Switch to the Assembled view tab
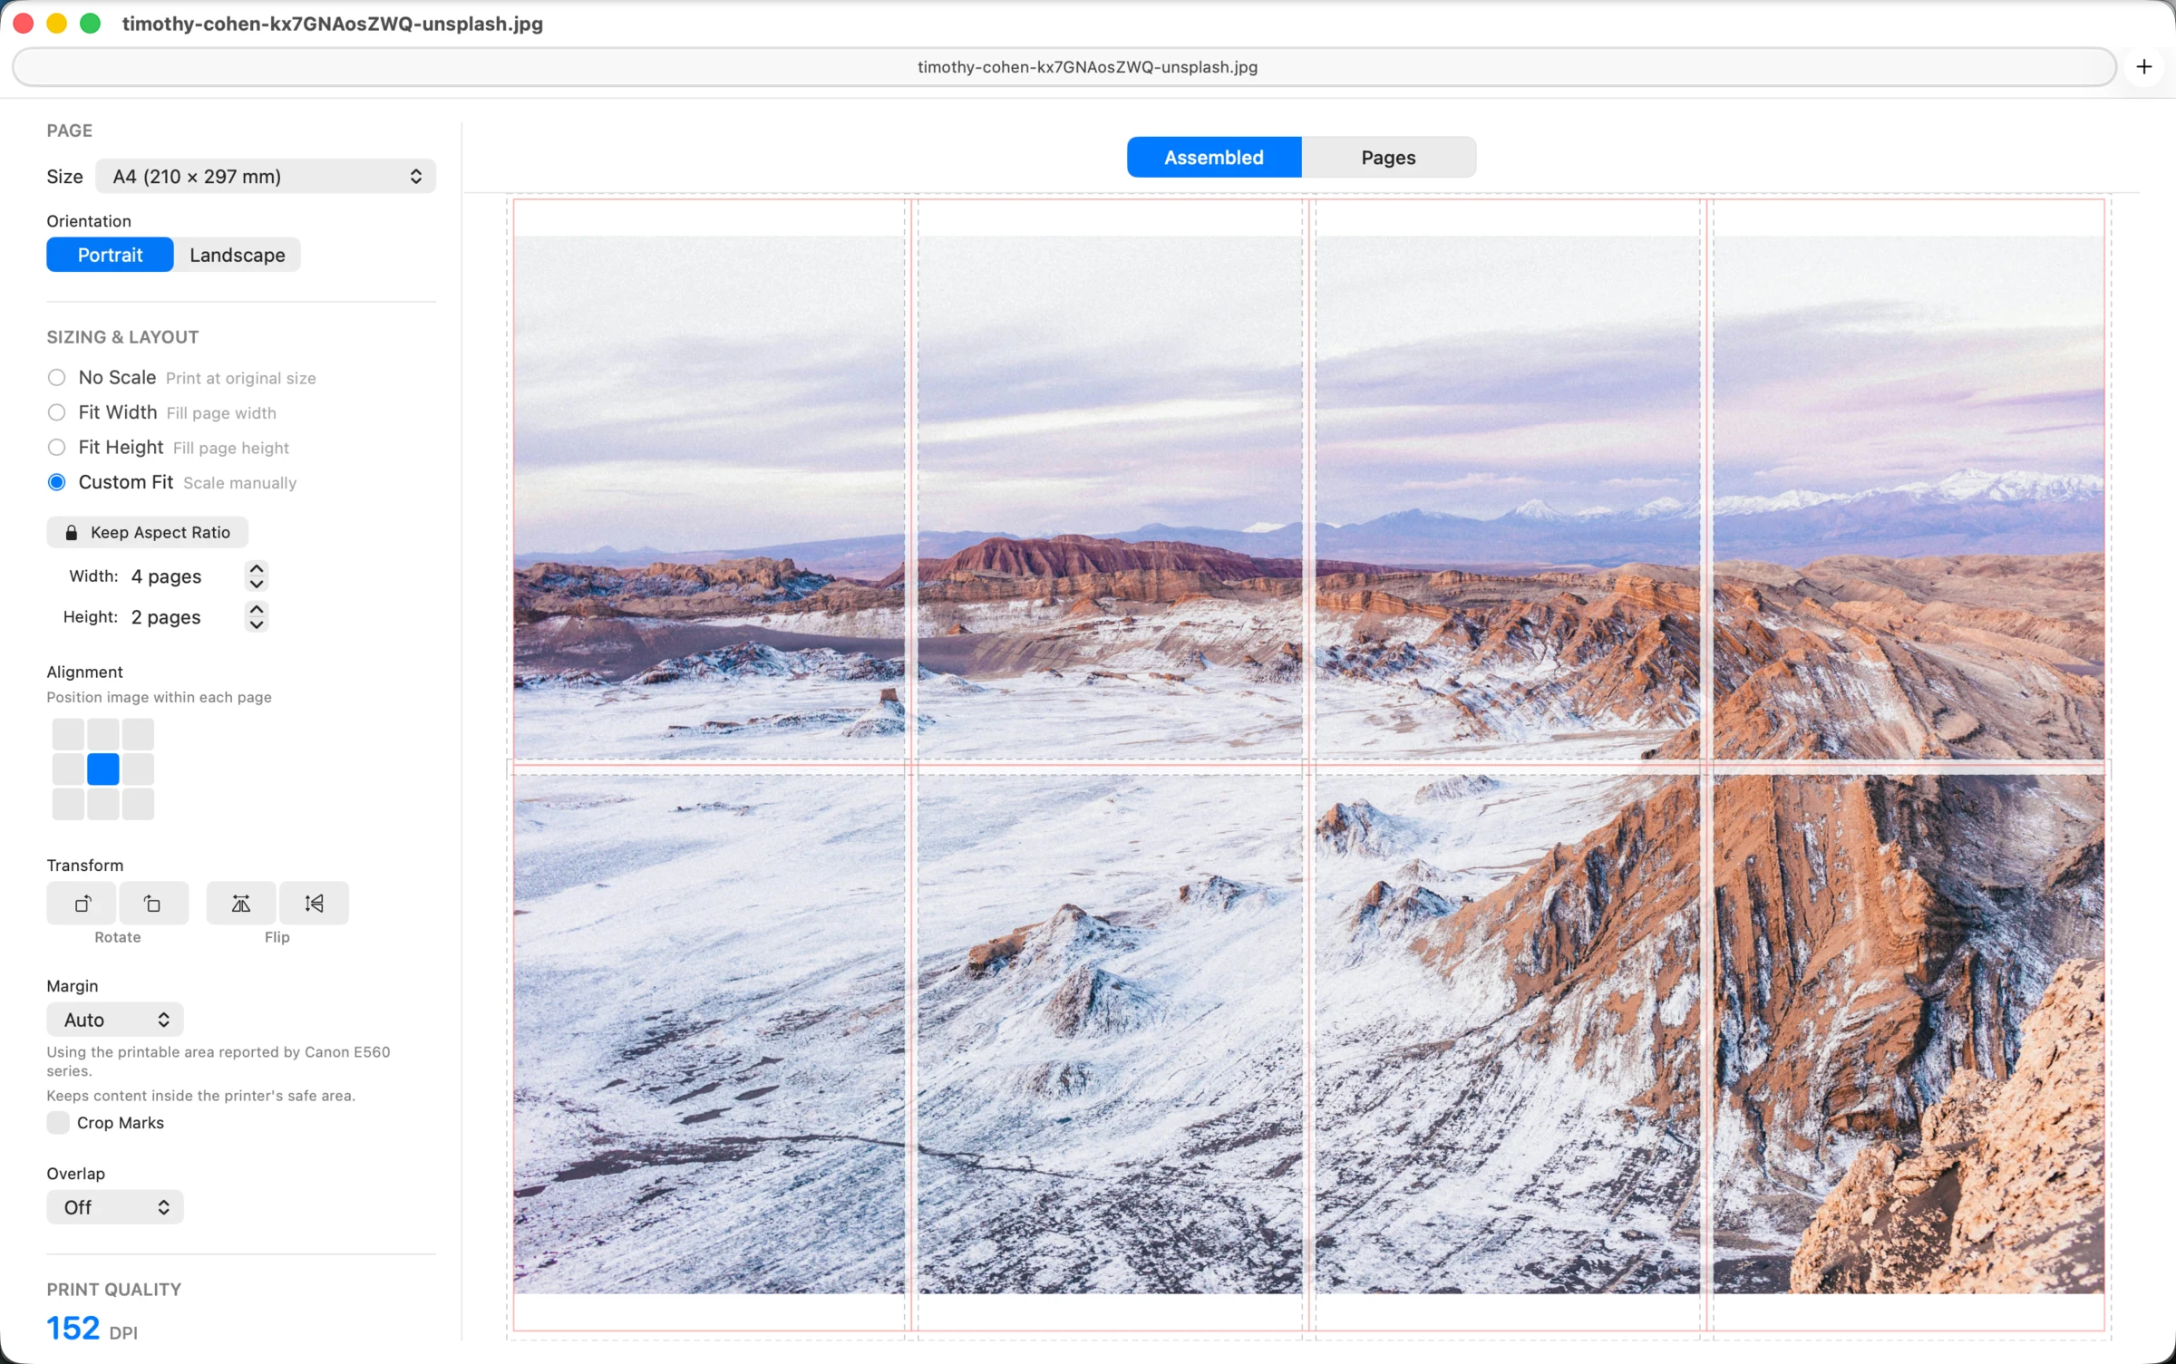This screenshot has width=2176, height=1364. [x=1214, y=158]
